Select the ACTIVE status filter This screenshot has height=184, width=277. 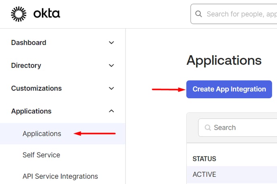204,174
